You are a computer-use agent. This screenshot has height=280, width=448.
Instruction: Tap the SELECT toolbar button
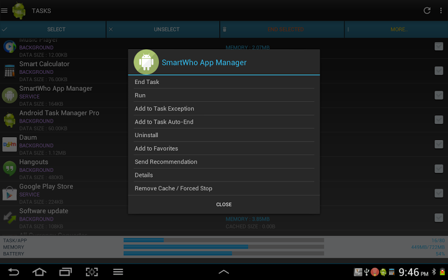pyautogui.click(x=53, y=30)
